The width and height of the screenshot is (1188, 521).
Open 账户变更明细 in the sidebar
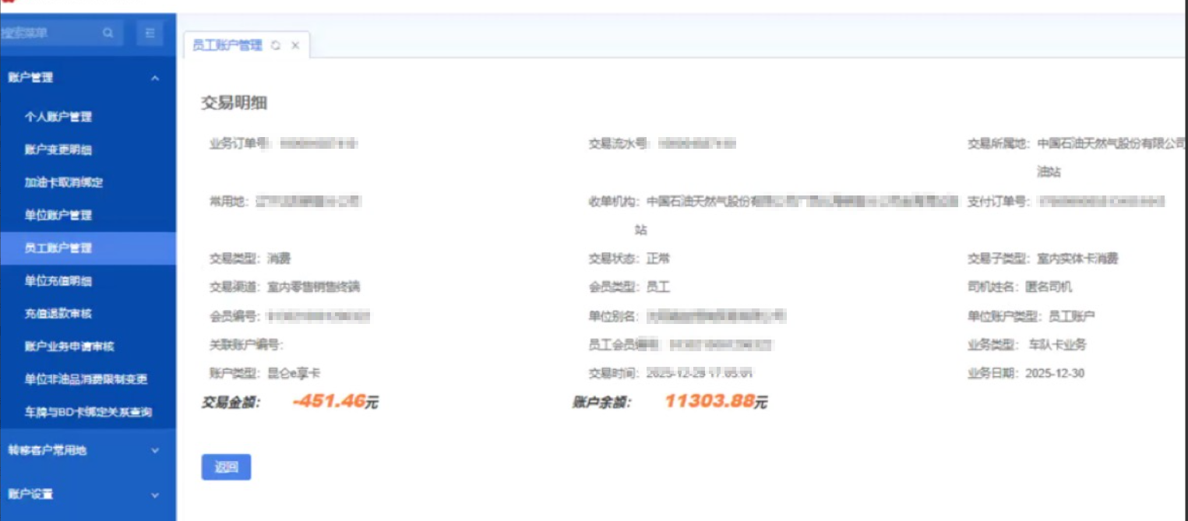pos(58,150)
